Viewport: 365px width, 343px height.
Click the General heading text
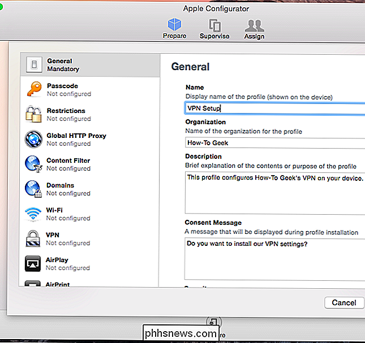(x=190, y=67)
